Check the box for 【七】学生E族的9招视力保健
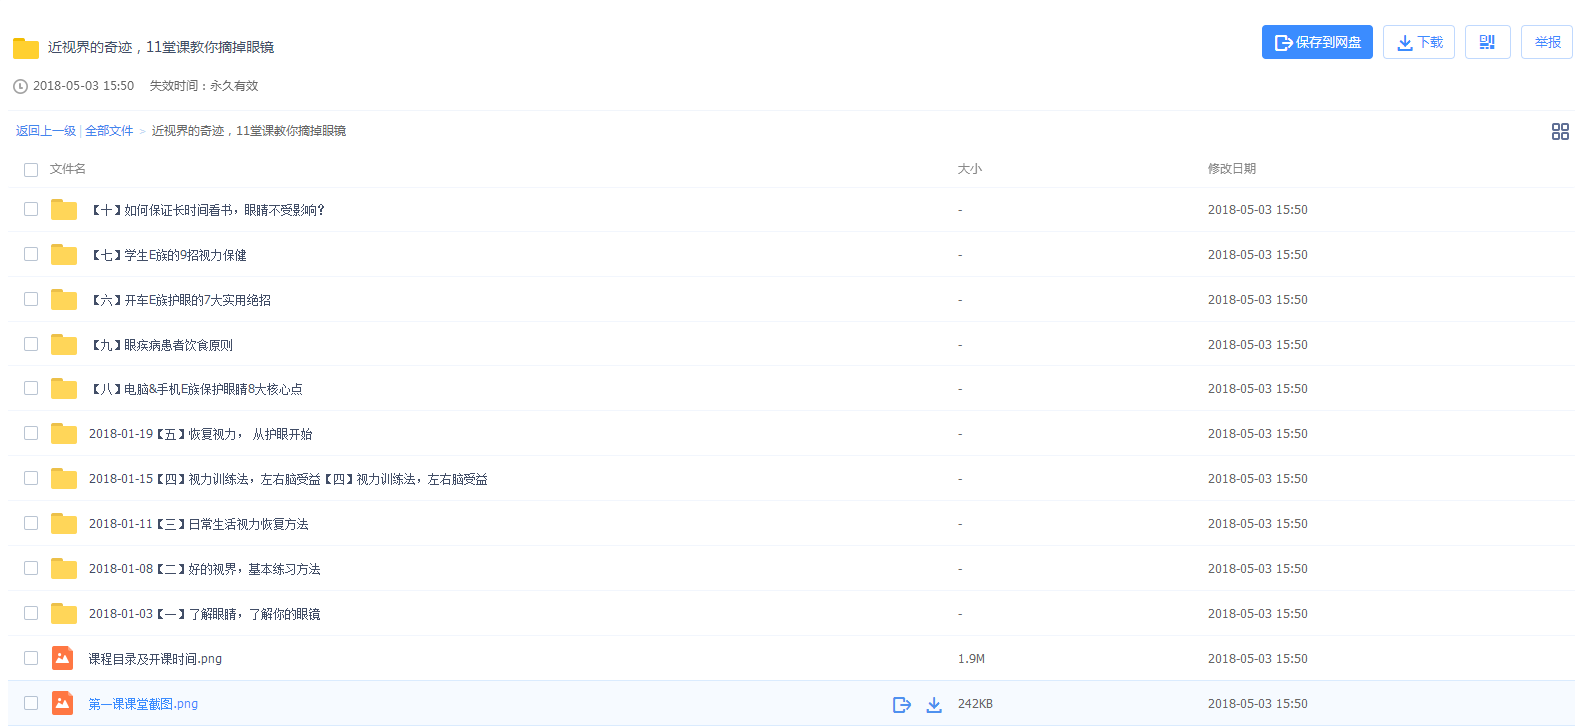The width and height of the screenshot is (1578, 727). click(x=31, y=254)
